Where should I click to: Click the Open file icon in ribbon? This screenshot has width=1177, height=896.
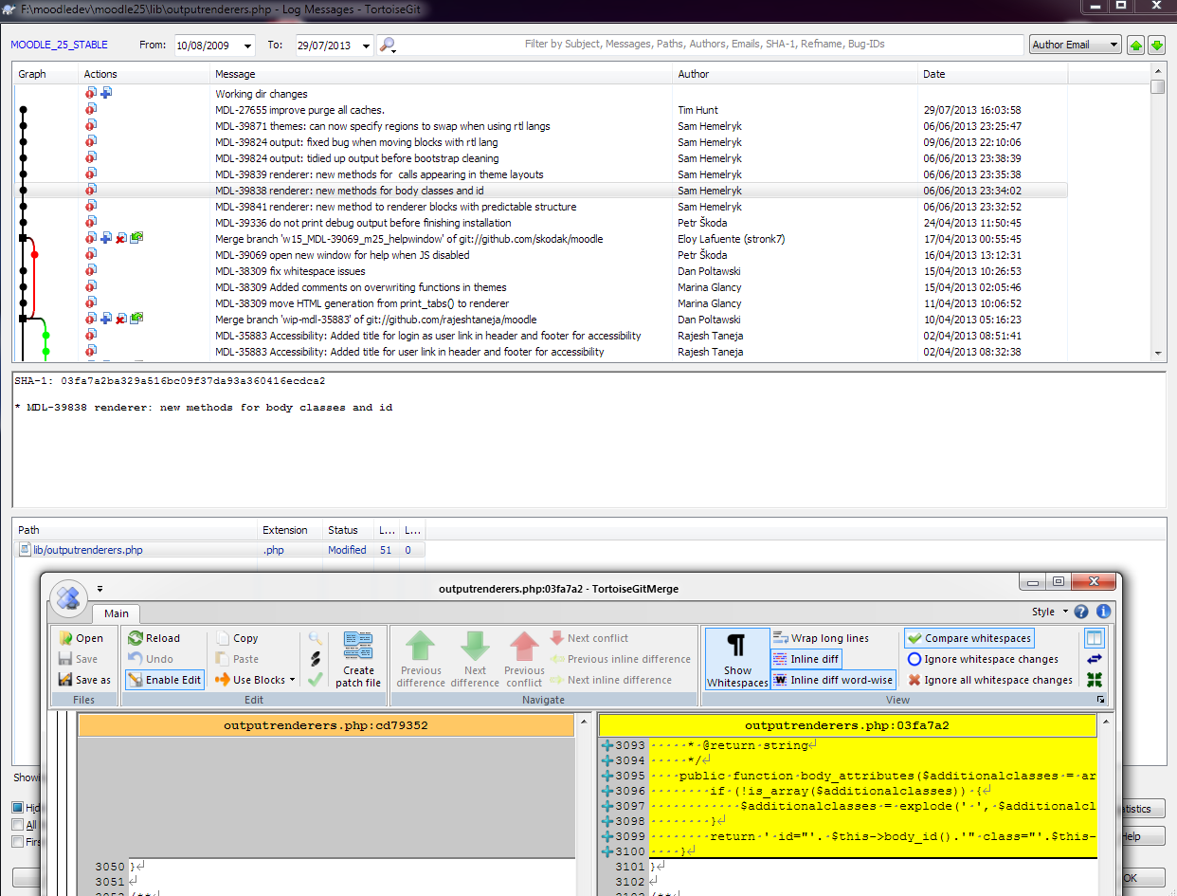pos(65,638)
